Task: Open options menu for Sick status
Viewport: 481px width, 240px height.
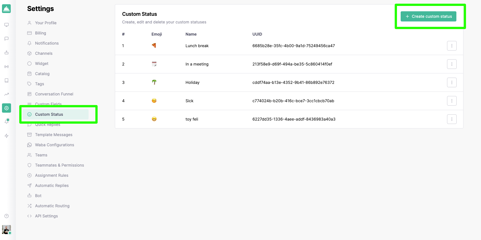Action: [452, 101]
